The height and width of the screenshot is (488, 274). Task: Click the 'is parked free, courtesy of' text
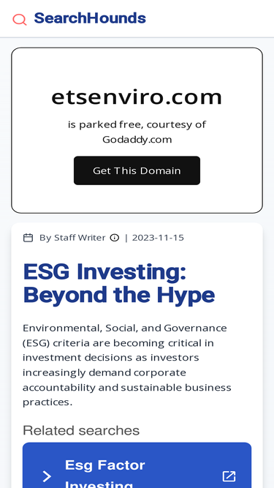137,124
